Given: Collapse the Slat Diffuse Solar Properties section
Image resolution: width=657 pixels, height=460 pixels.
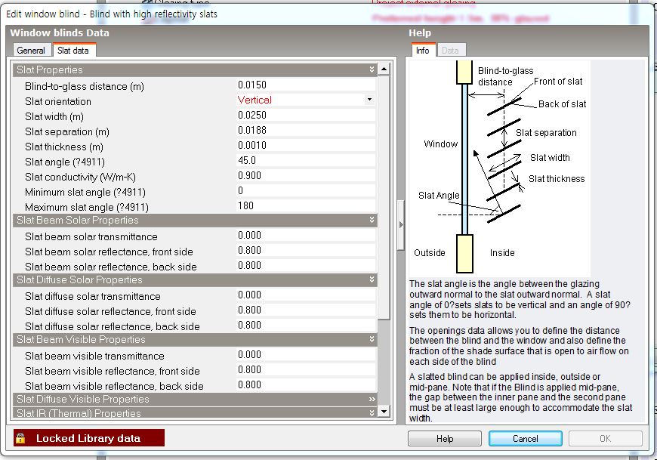Looking at the screenshot, I should point(372,280).
